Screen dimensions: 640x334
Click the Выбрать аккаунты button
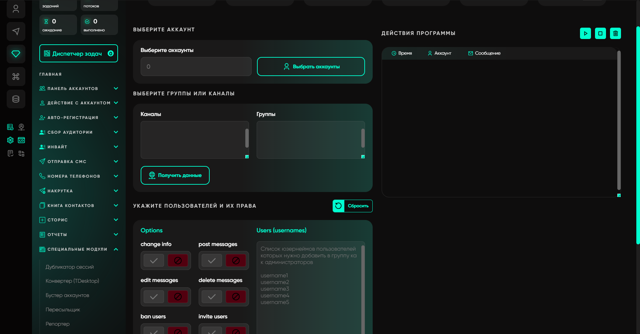coord(311,67)
